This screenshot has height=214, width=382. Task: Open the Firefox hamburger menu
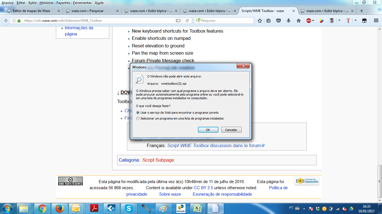(x=376, y=21)
